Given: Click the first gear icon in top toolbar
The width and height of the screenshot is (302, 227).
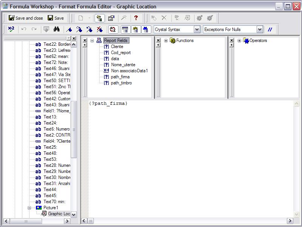Looking at the screenshot, I should (x=199, y=18).
